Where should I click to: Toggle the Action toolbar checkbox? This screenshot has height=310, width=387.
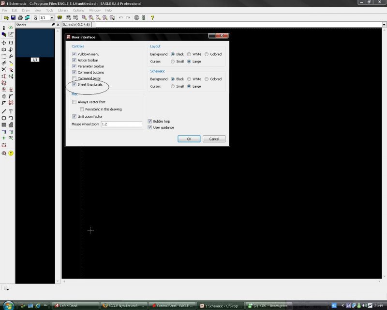(x=74, y=60)
